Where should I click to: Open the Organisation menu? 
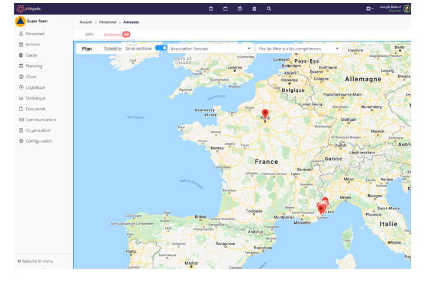[38, 130]
